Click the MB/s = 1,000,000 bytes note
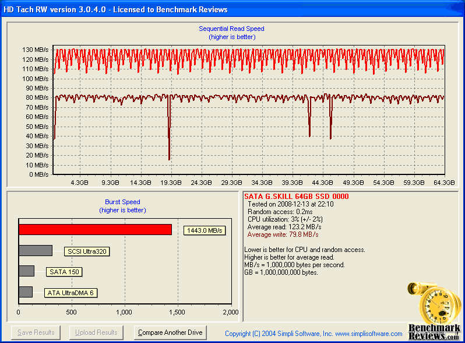The height and width of the screenshot is (343, 465). (294, 265)
